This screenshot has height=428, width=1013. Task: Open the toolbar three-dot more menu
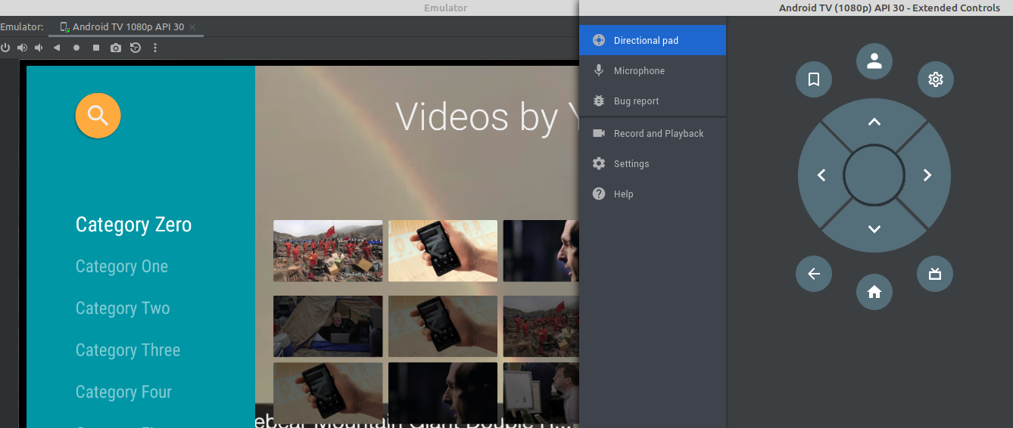click(x=155, y=48)
